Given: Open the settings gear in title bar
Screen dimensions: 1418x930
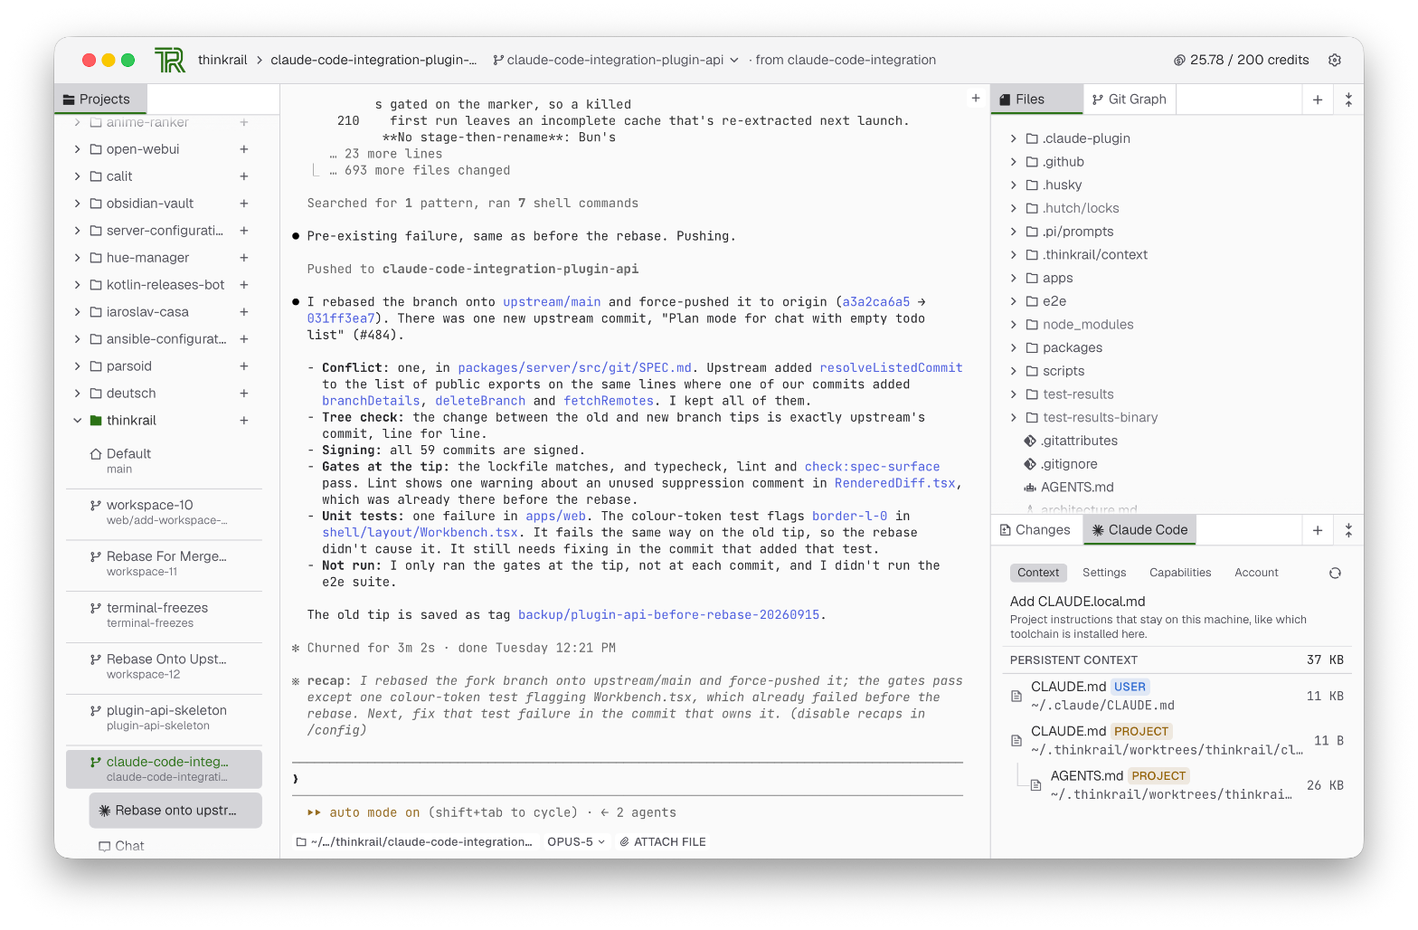Looking at the screenshot, I should click(1334, 60).
